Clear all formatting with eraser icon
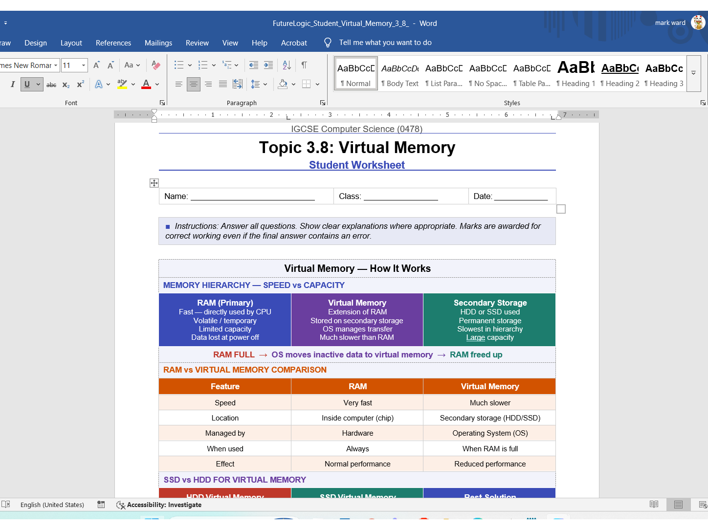Viewport: 708px width, 531px height. (156, 65)
